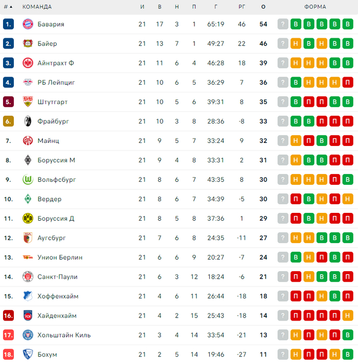This screenshot has height=364, width=358.
Task: Sort by the РГ goal difference header
Action: [242, 7]
